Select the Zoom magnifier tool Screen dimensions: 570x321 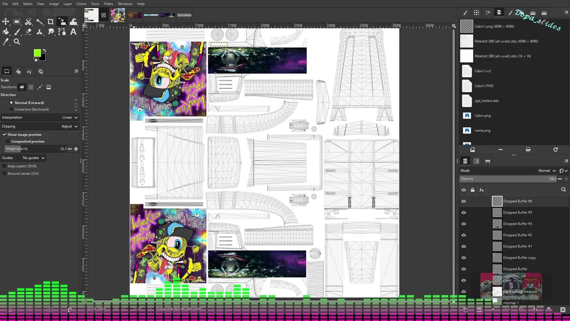[17, 42]
